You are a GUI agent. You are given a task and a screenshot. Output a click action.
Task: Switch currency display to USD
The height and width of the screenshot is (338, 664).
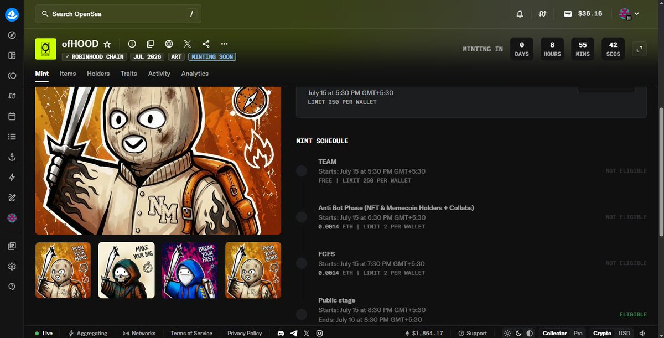[624, 334]
